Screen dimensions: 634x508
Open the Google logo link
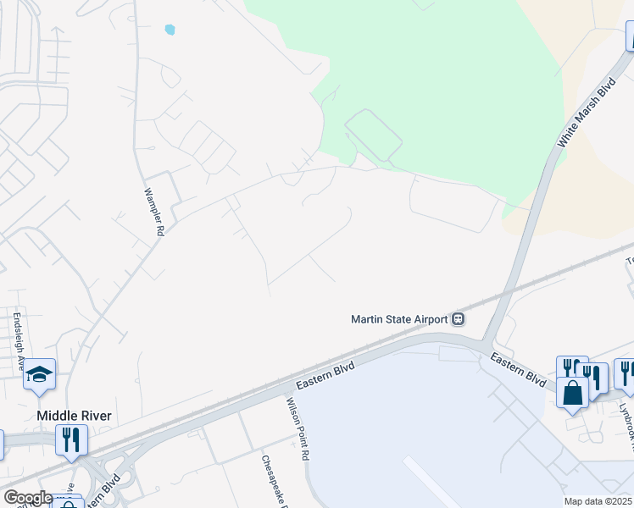coord(27,498)
